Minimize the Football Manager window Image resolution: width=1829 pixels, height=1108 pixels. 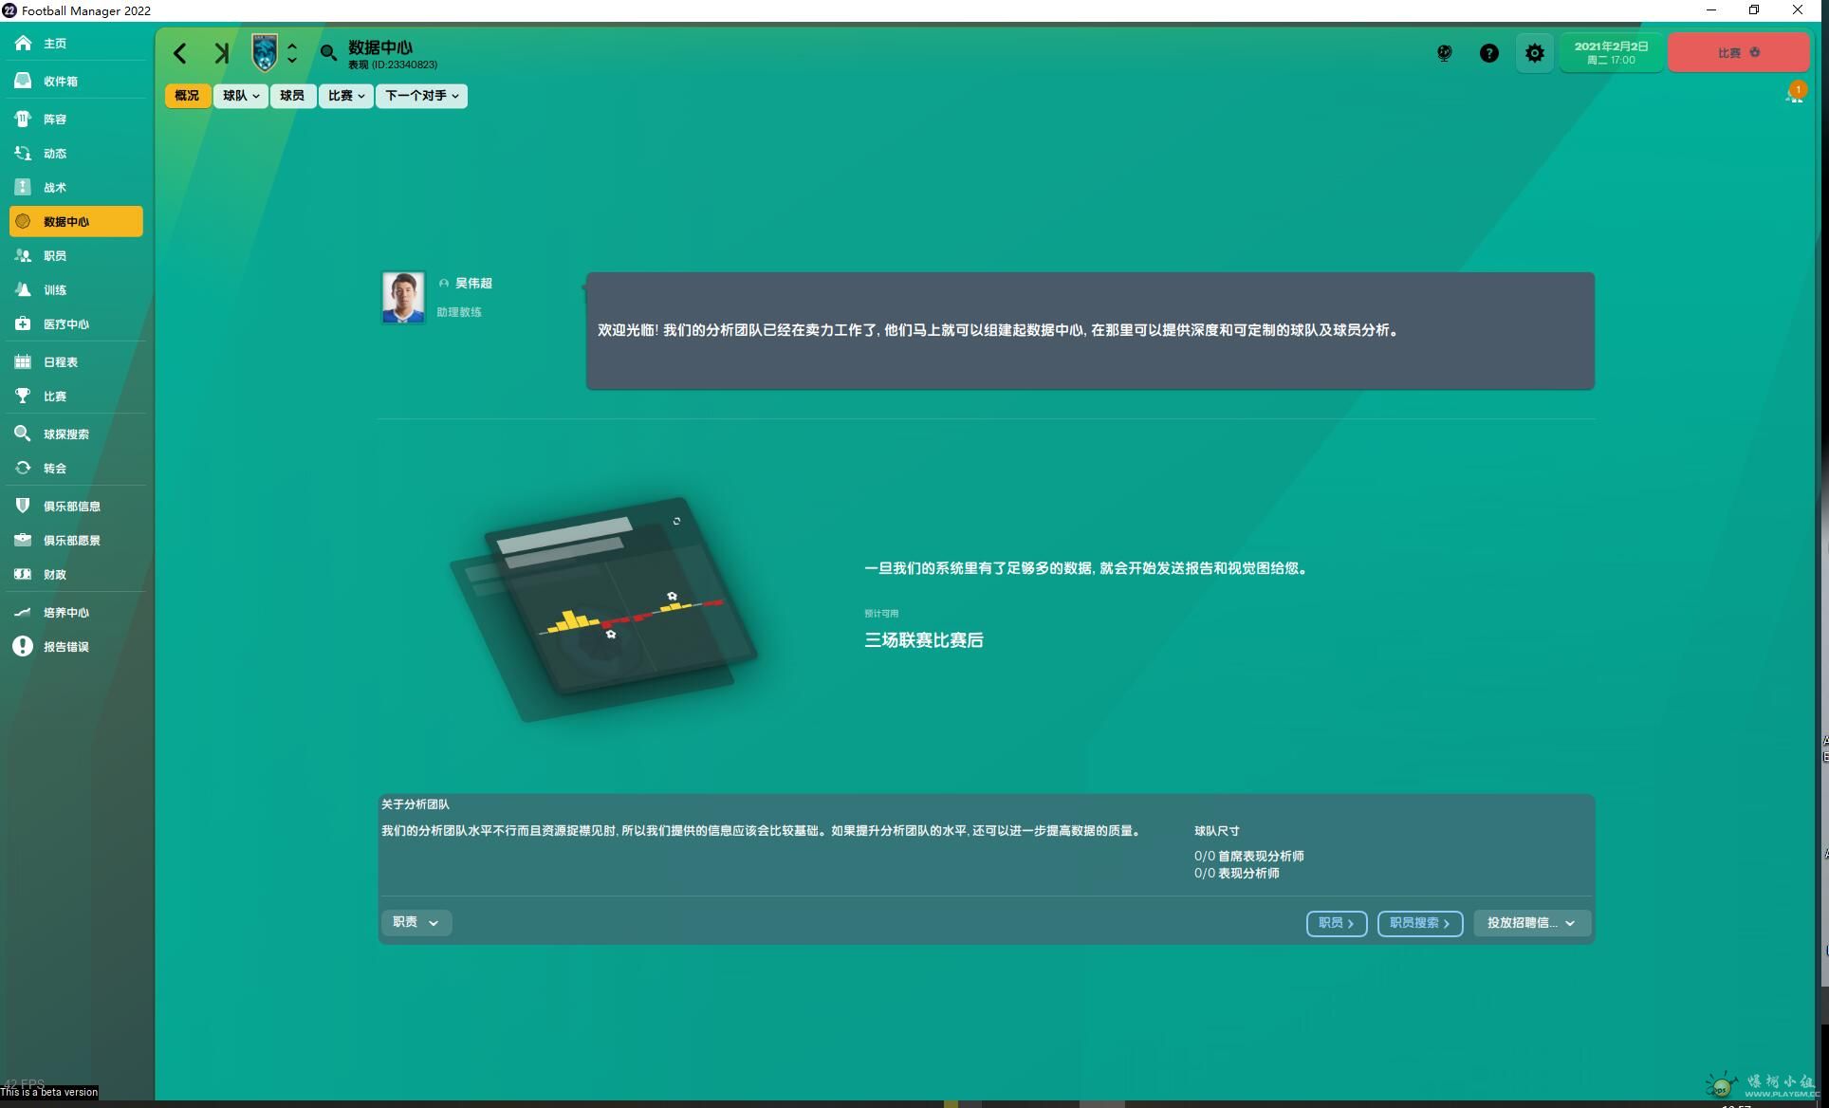tap(1711, 10)
